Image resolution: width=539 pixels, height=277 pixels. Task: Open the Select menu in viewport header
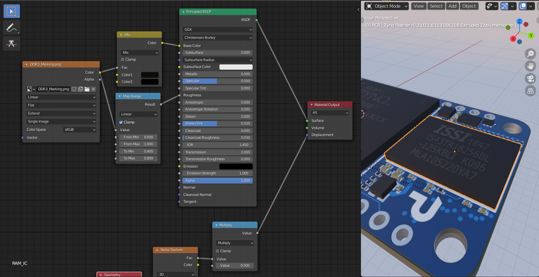click(436, 6)
